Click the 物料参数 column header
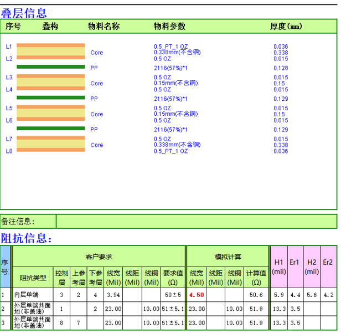The width and height of the screenshot is (341, 333). 169,27
